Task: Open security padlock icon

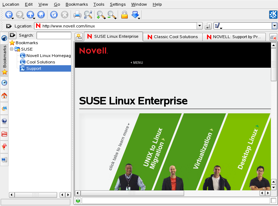Action: (x=125, y=15)
